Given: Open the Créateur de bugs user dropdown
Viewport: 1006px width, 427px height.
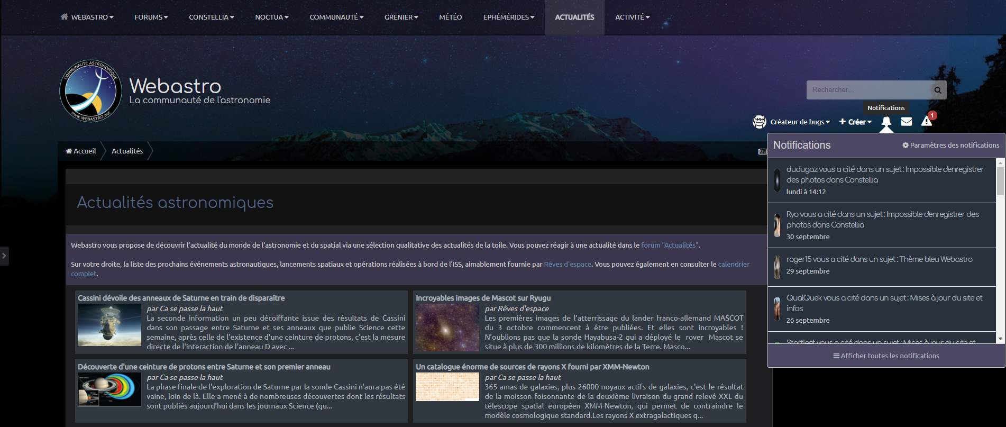Looking at the screenshot, I should pyautogui.click(x=800, y=122).
